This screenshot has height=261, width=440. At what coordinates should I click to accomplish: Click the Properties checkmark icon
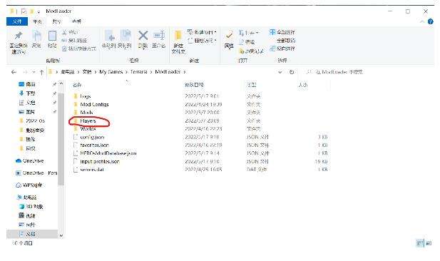click(229, 36)
